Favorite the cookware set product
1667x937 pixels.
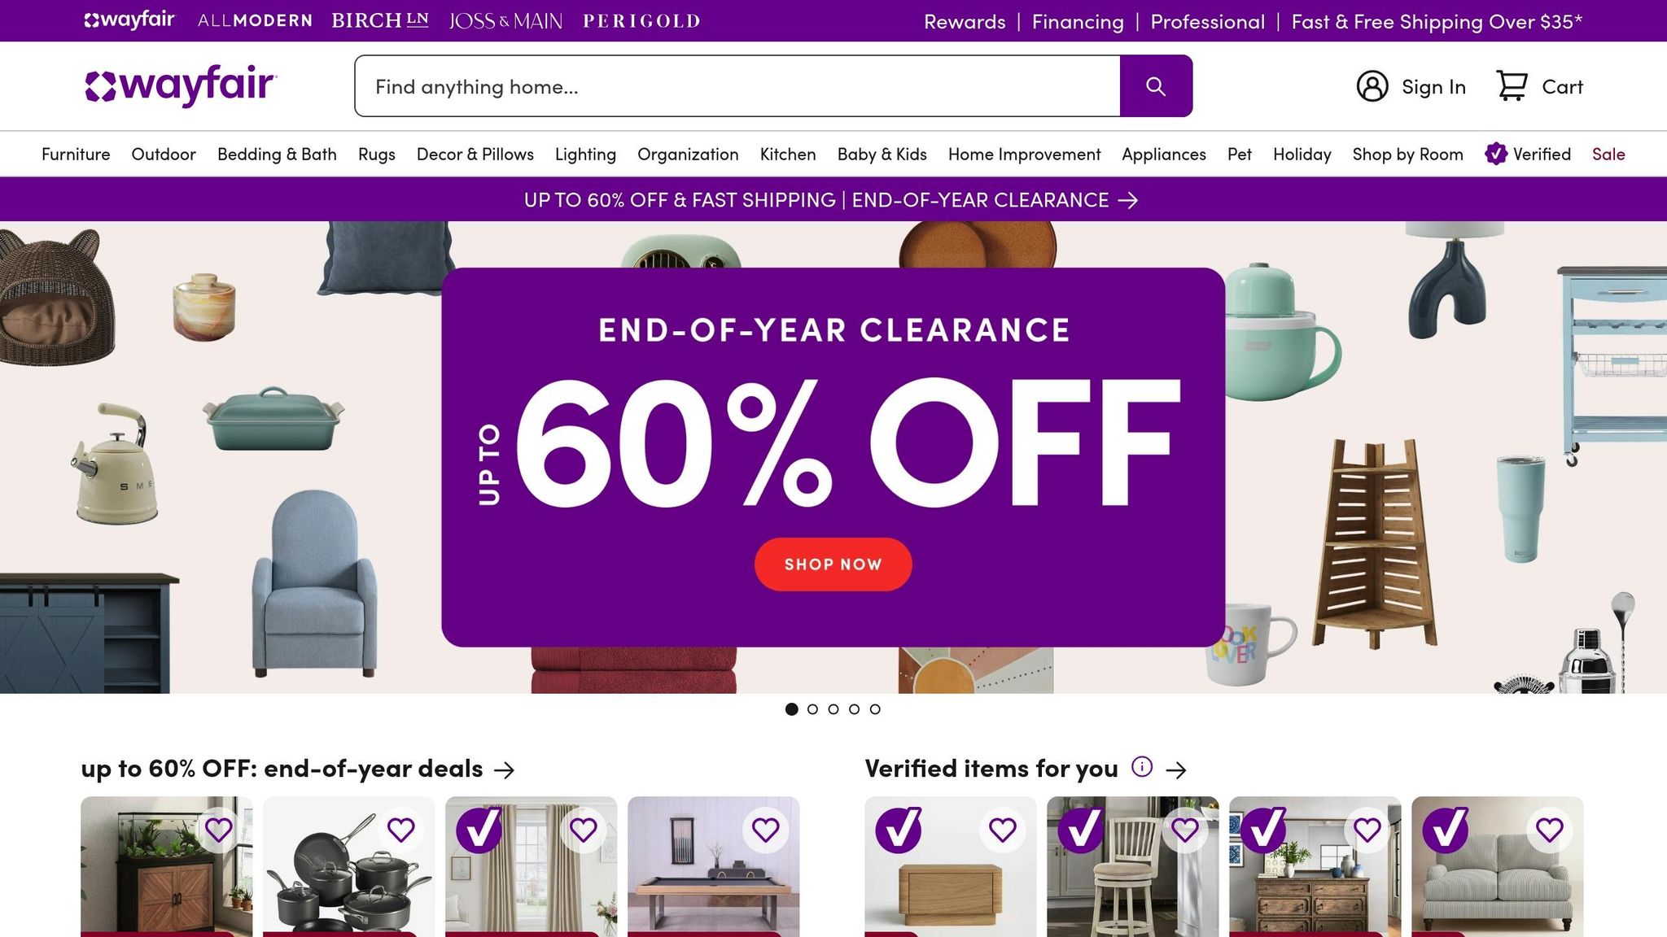[x=403, y=830]
